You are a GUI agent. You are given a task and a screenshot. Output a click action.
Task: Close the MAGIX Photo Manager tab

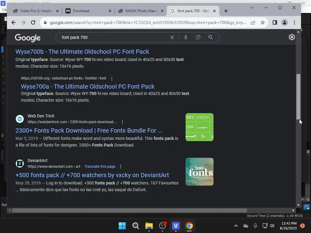(x=162, y=11)
